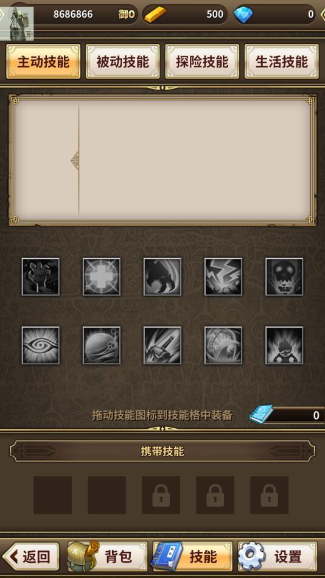Select the zombie hand skill icon
325x578 pixels.
(41, 277)
